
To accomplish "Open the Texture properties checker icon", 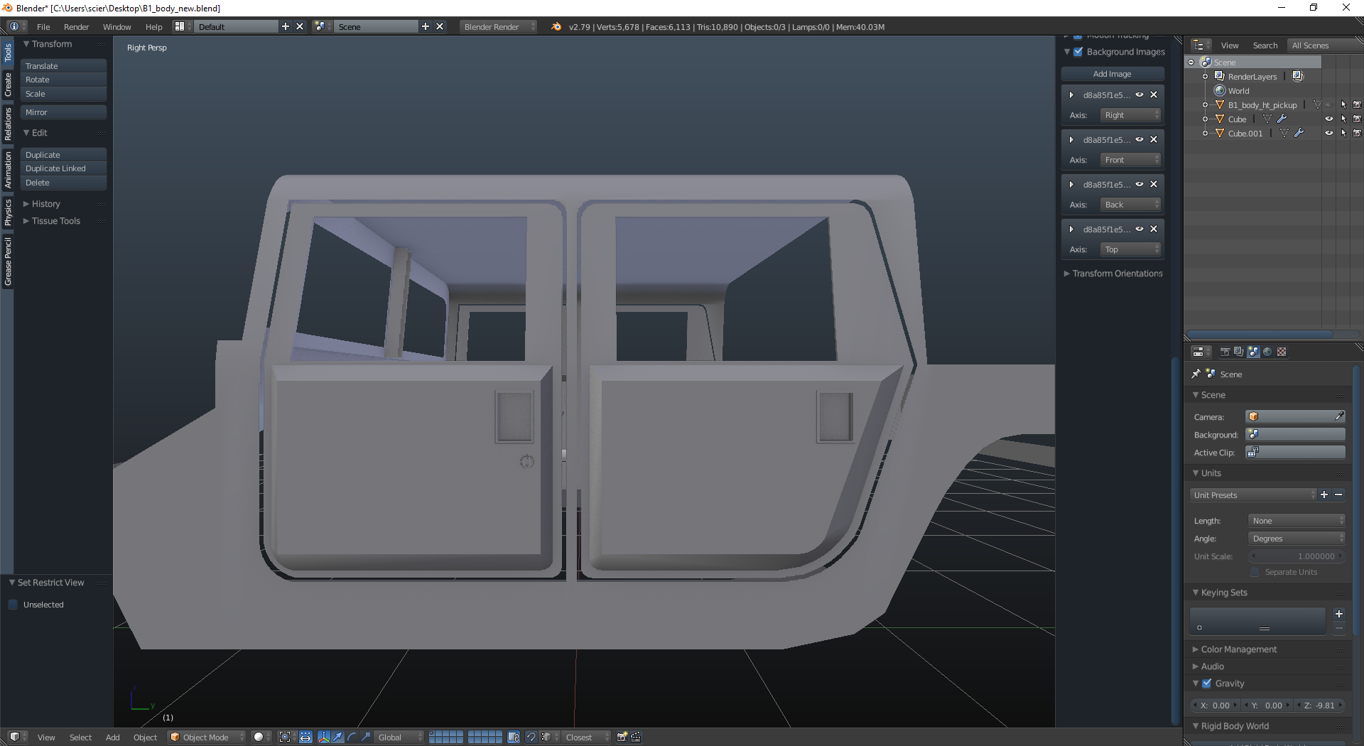I will [x=1282, y=352].
